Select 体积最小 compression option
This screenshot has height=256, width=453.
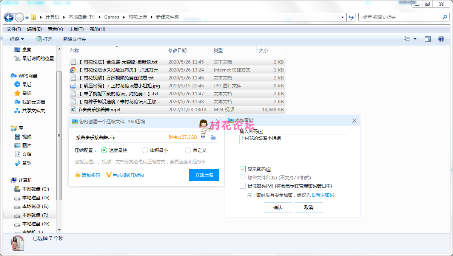coord(145,150)
